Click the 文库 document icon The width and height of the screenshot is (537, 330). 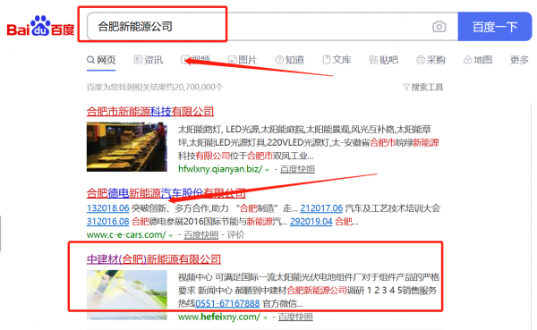[x=327, y=60]
